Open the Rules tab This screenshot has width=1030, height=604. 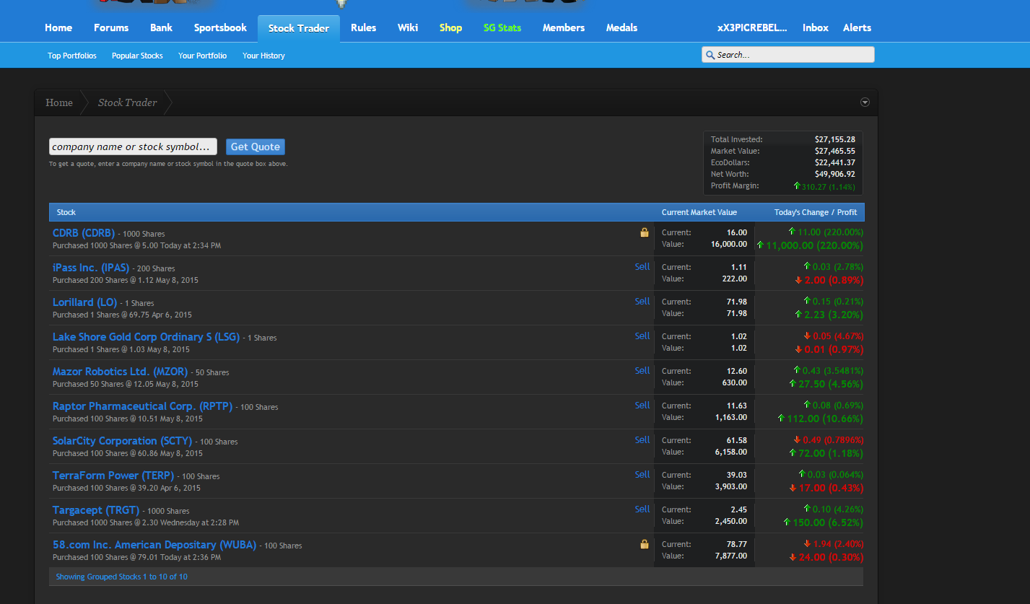364,27
